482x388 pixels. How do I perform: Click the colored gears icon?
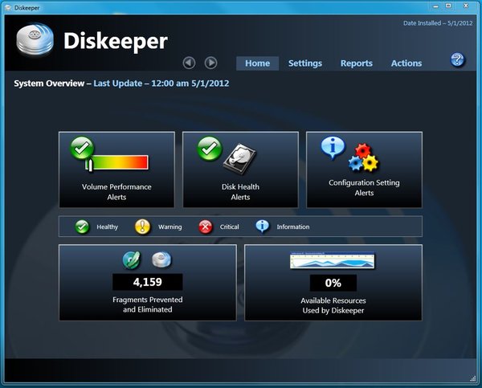point(363,157)
